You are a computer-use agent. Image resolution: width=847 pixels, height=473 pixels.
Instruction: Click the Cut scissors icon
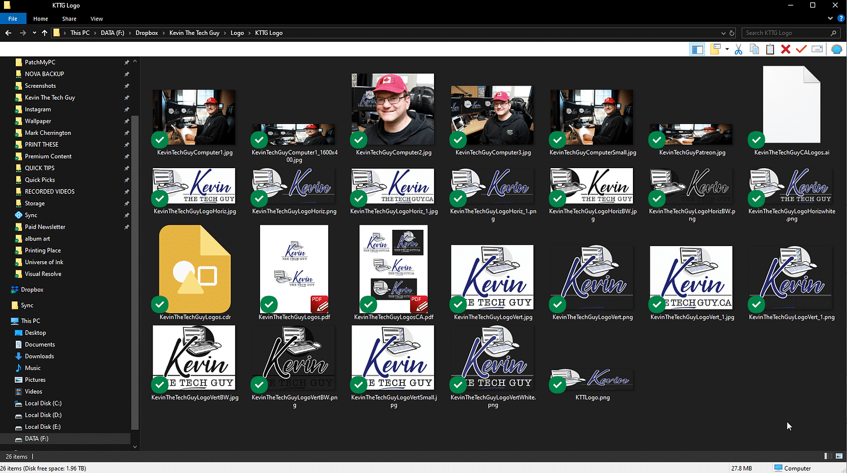(738, 49)
